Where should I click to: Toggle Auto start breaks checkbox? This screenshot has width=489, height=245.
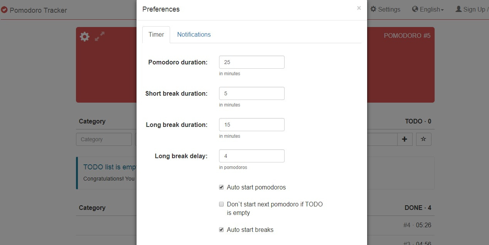(x=221, y=230)
